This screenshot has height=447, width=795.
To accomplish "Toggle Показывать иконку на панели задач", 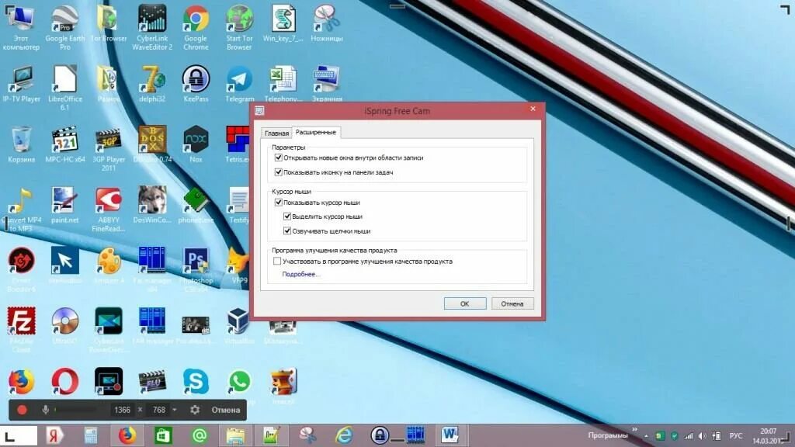I will (279, 172).
